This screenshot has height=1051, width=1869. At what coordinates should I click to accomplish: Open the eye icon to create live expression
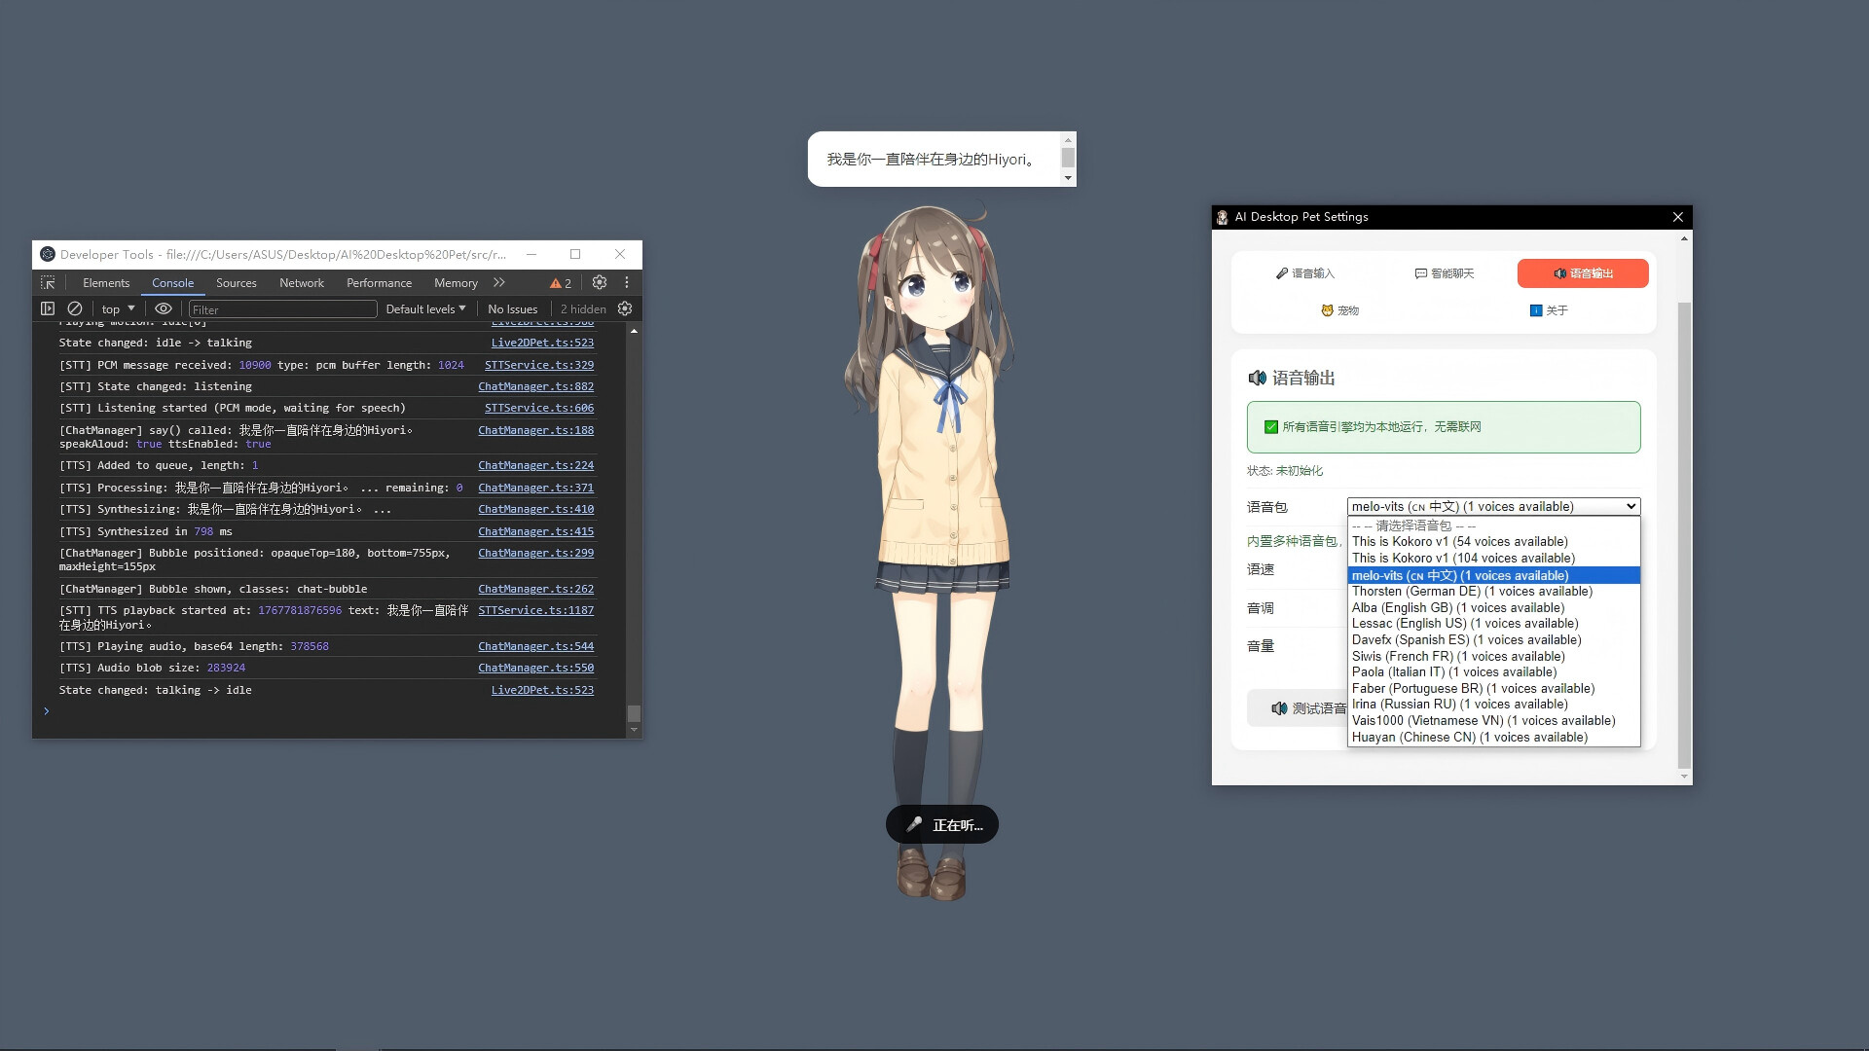pos(164,308)
